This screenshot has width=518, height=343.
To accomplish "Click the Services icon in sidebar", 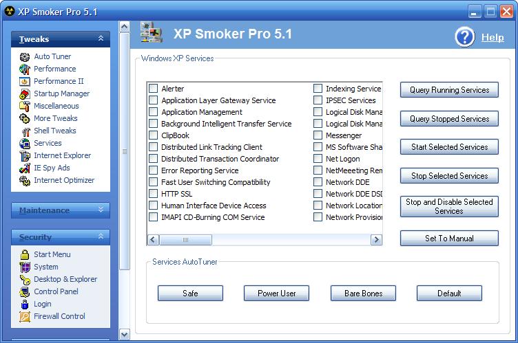I will coord(24,143).
